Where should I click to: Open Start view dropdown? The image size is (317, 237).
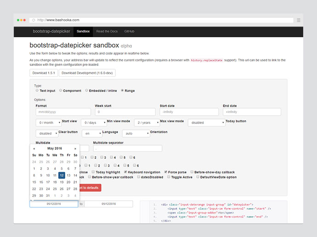point(49,123)
